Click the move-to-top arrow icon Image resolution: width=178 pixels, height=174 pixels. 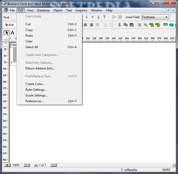104,17
